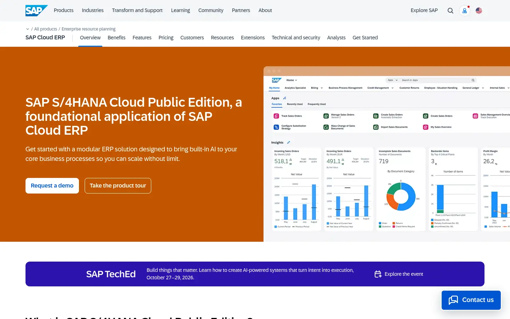Click the SAP Cloud ERP title

click(x=45, y=38)
